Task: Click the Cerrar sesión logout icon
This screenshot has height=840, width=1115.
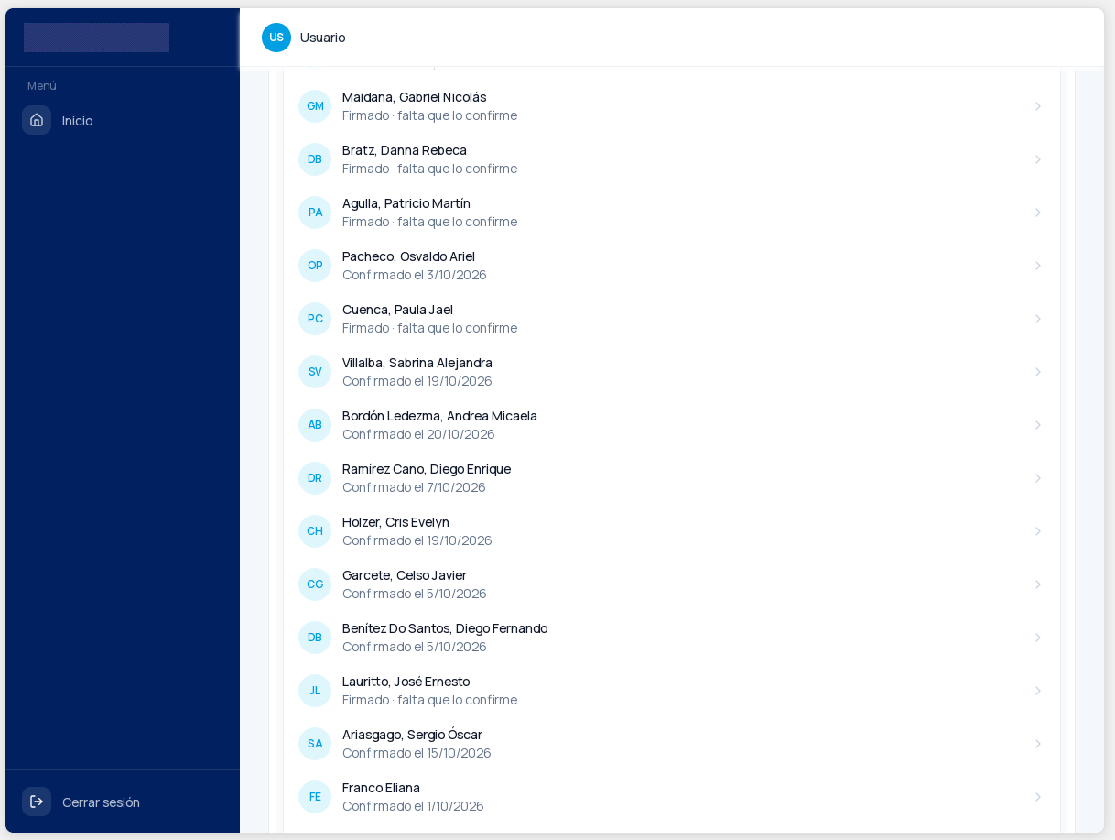Action: click(x=37, y=802)
